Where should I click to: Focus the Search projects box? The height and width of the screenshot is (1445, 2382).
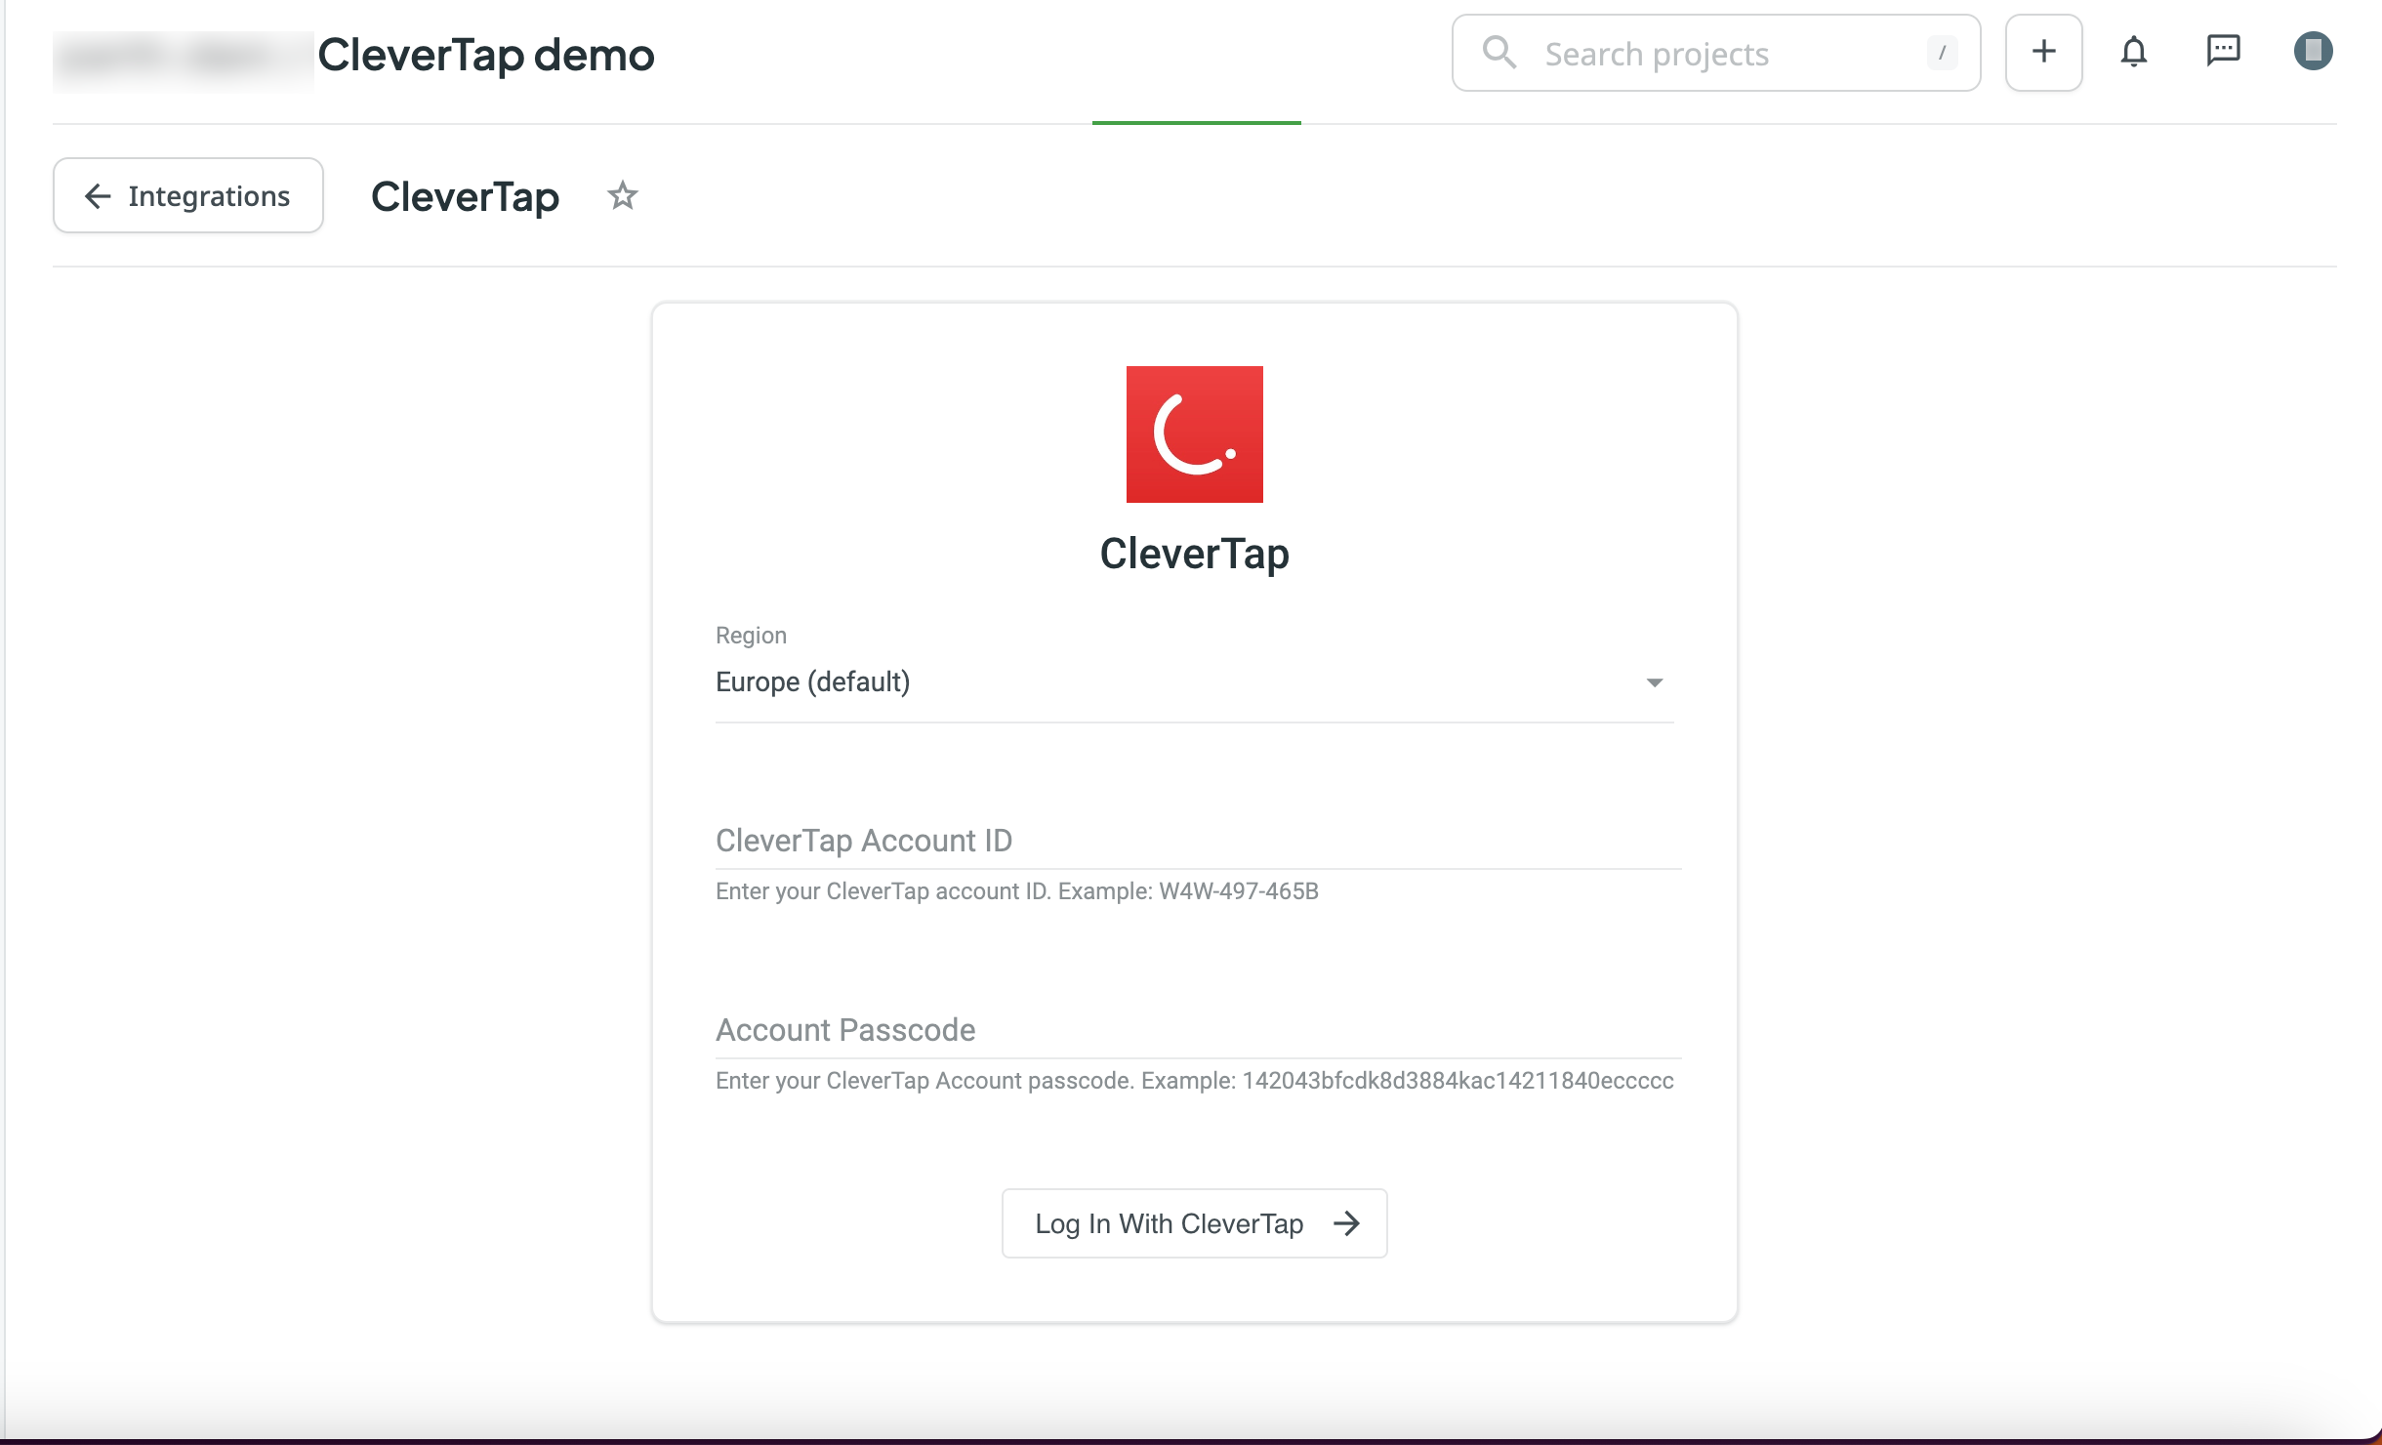1716,53
